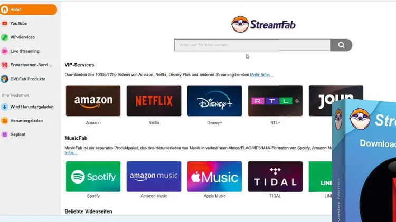Screen dimensions: 396x222
Task: Open the Heruntergeladen folder icon
Action: 5,121
